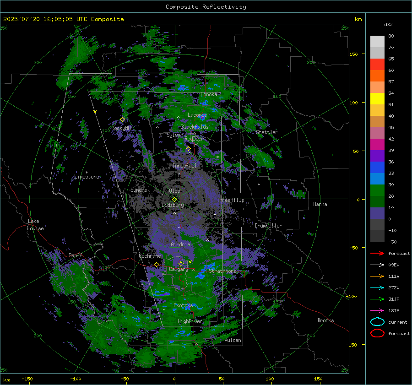Select the Innisfail label

pyautogui.click(x=185, y=166)
